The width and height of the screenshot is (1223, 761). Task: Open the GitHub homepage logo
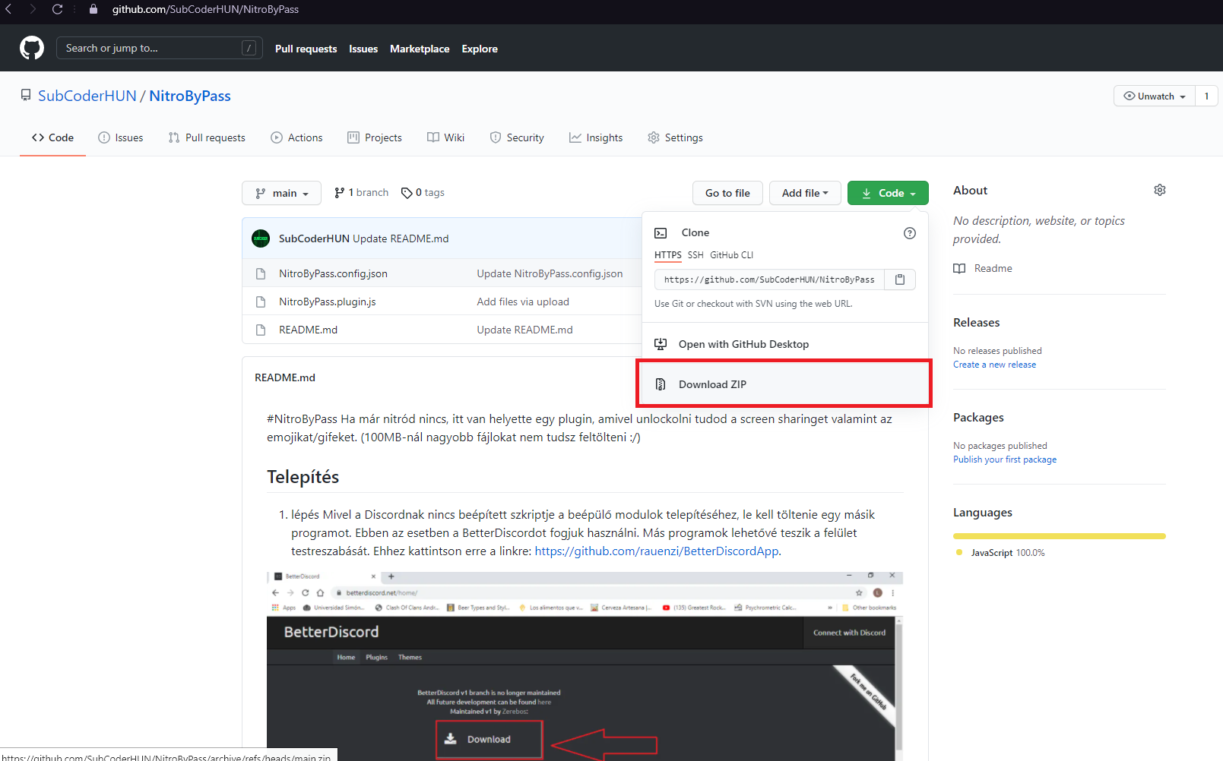coord(32,48)
